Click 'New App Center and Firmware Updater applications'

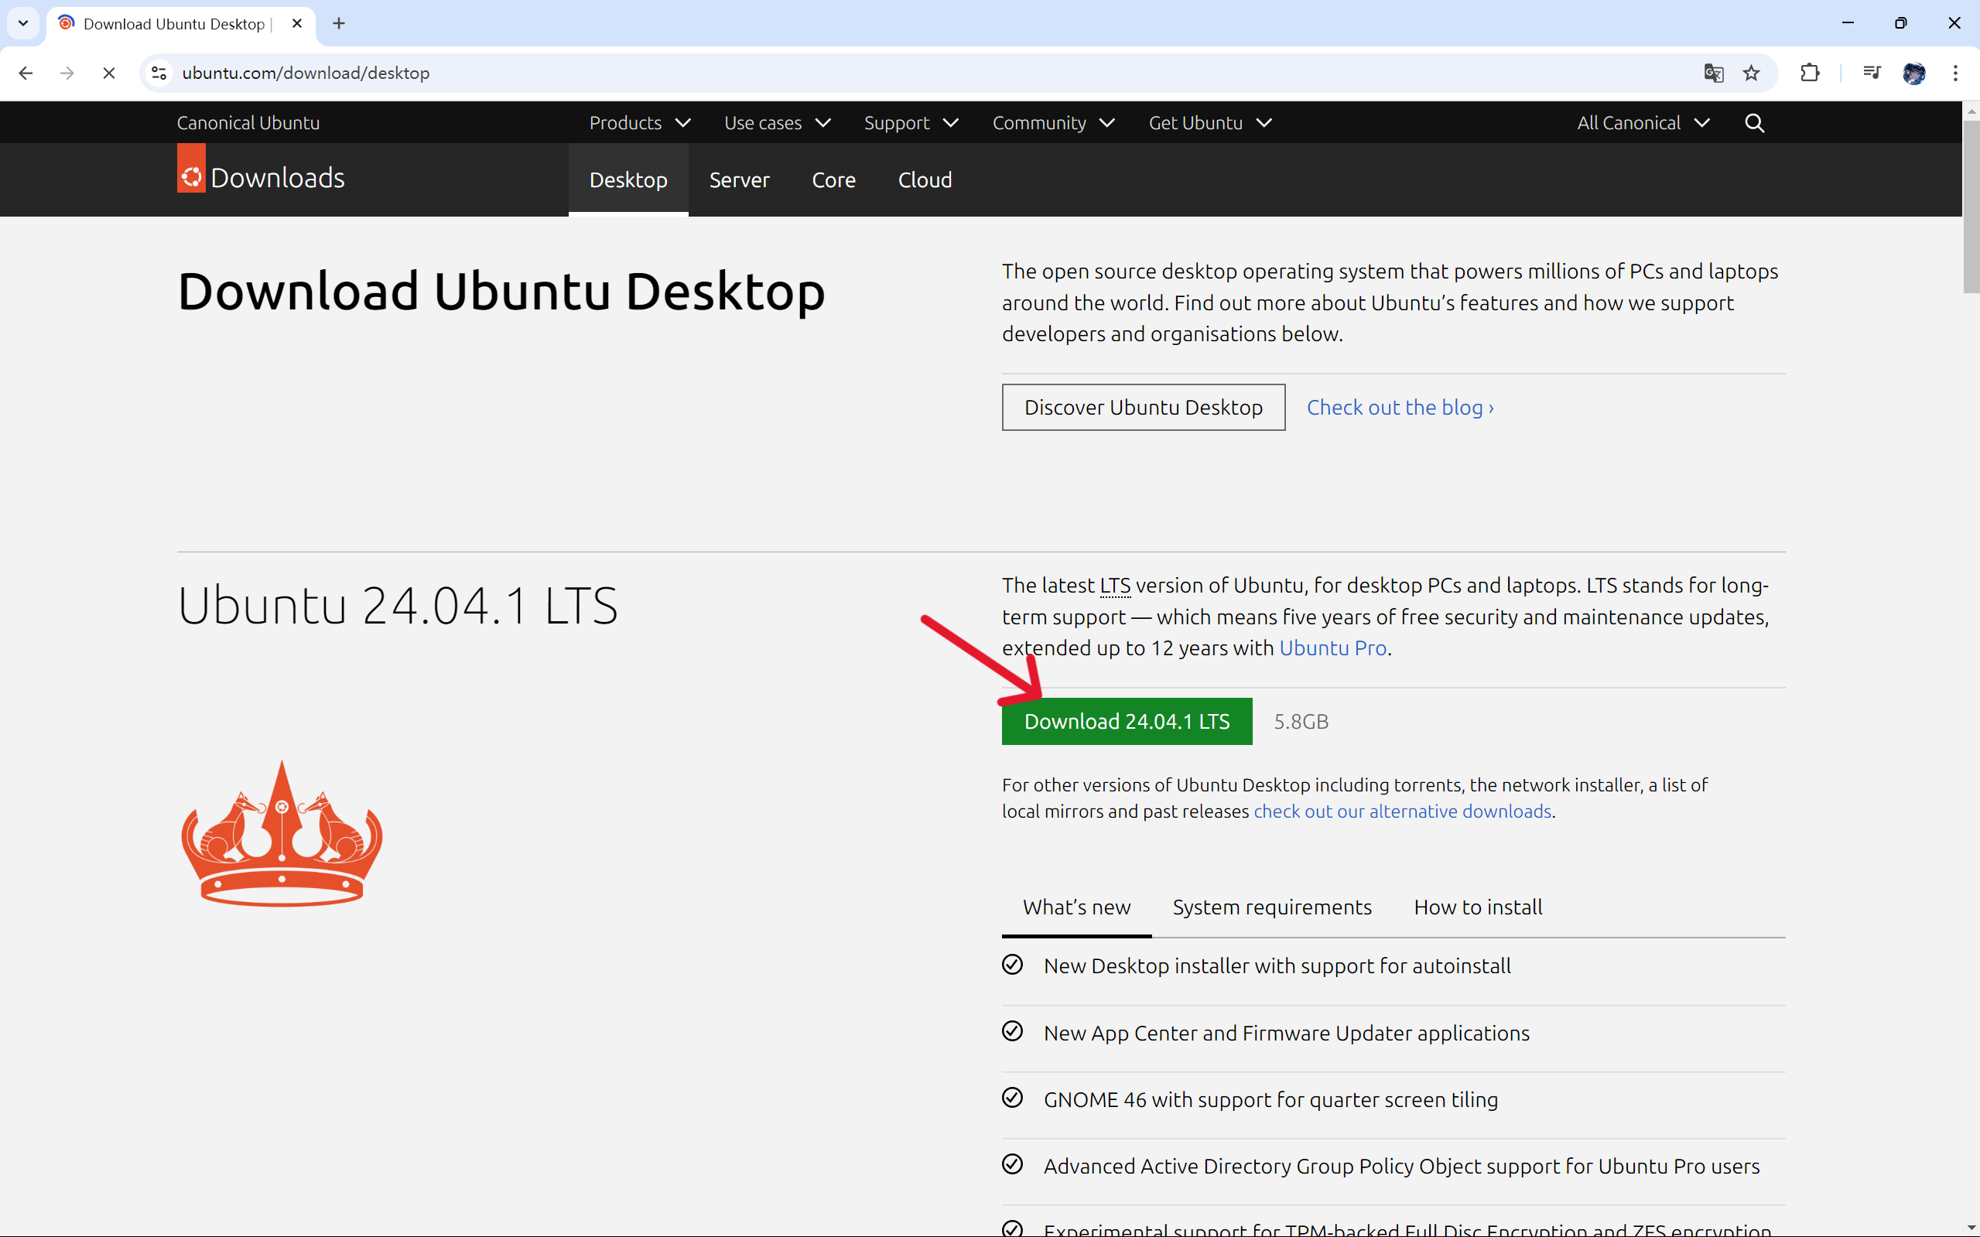[1286, 1034]
